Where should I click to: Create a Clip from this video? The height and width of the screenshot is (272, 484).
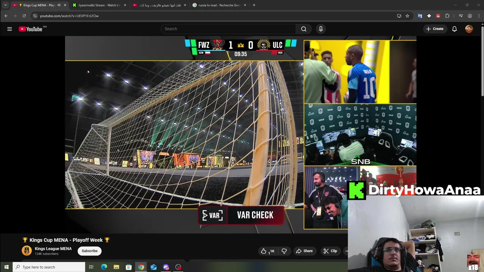pyautogui.click(x=330, y=251)
